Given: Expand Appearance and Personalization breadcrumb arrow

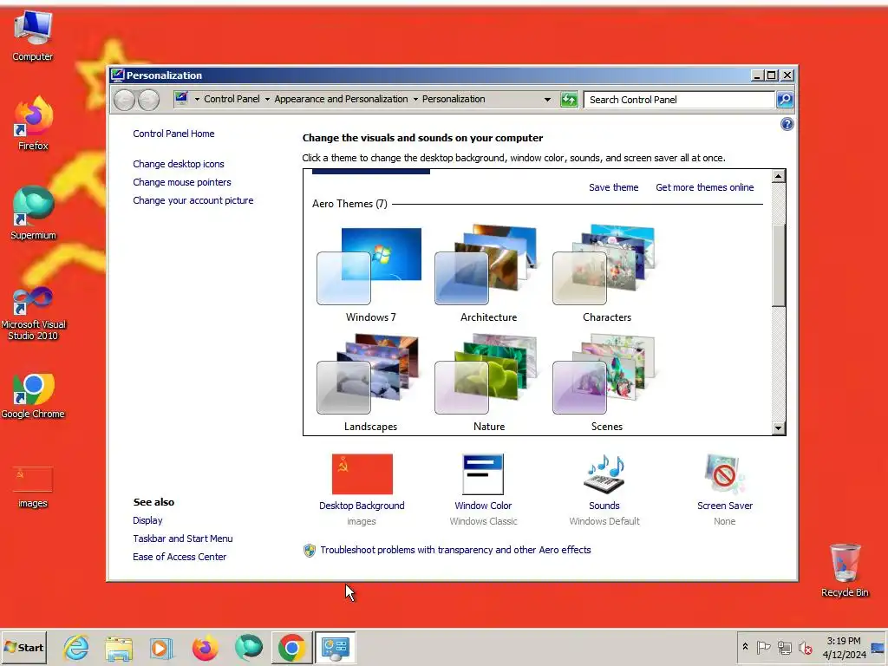Looking at the screenshot, I should coord(415,99).
